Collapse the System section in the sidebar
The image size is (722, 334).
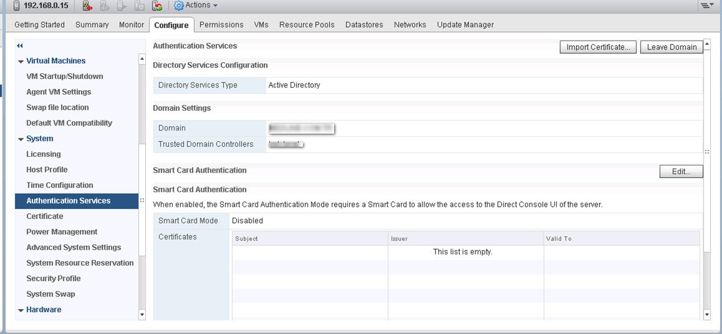(x=21, y=139)
